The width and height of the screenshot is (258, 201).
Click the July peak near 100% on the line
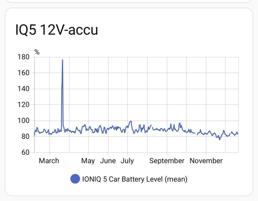[x=131, y=121]
